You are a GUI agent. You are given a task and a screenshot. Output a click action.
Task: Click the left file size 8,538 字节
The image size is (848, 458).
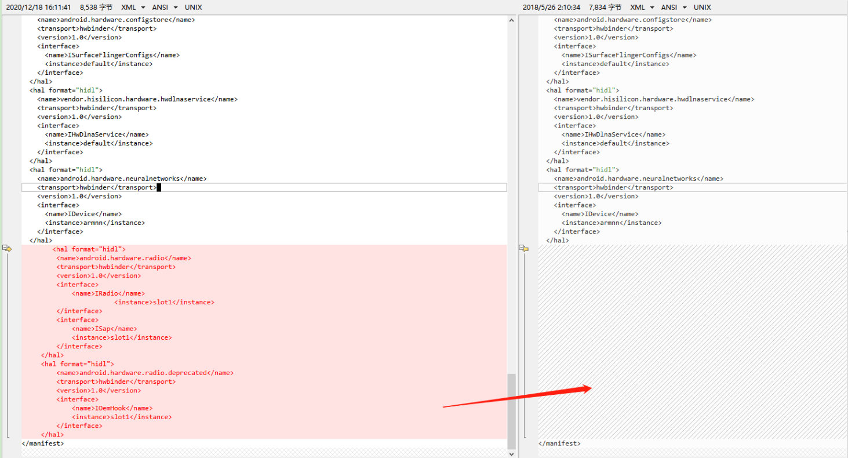[96, 7]
